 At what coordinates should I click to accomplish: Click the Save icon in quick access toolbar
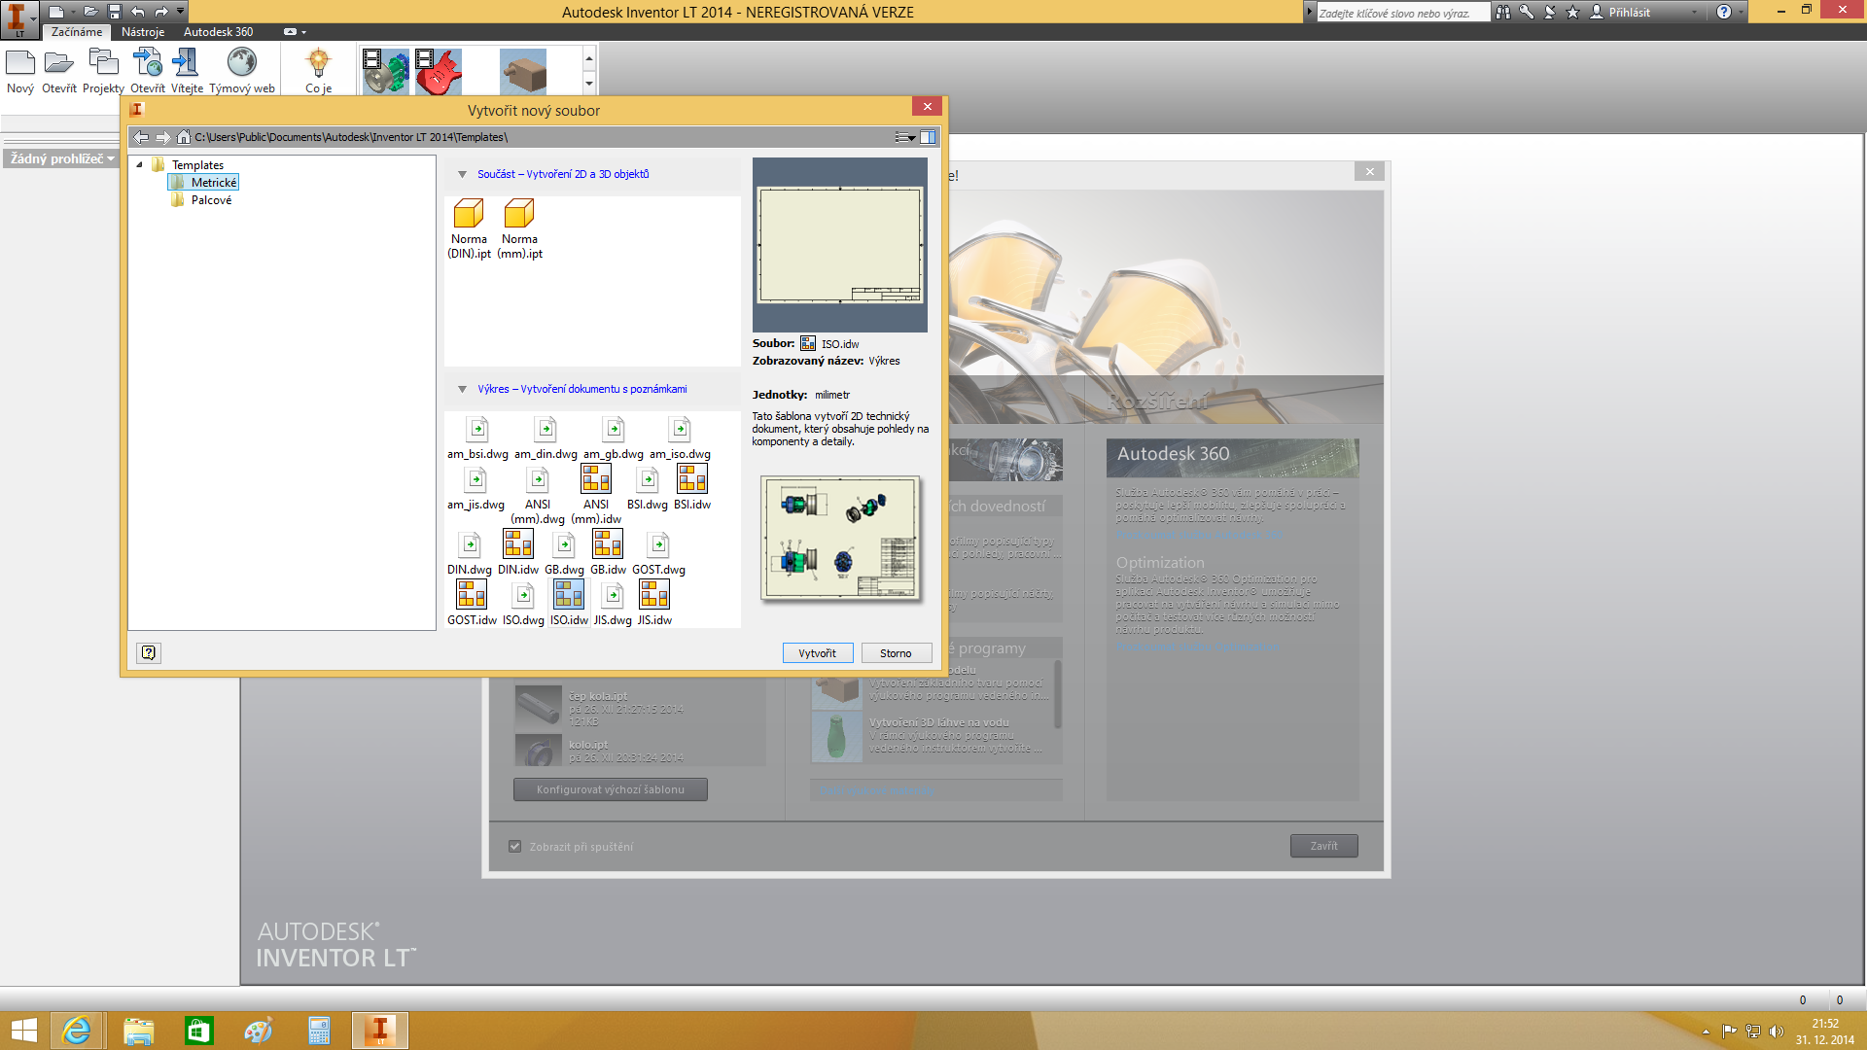click(115, 12)
